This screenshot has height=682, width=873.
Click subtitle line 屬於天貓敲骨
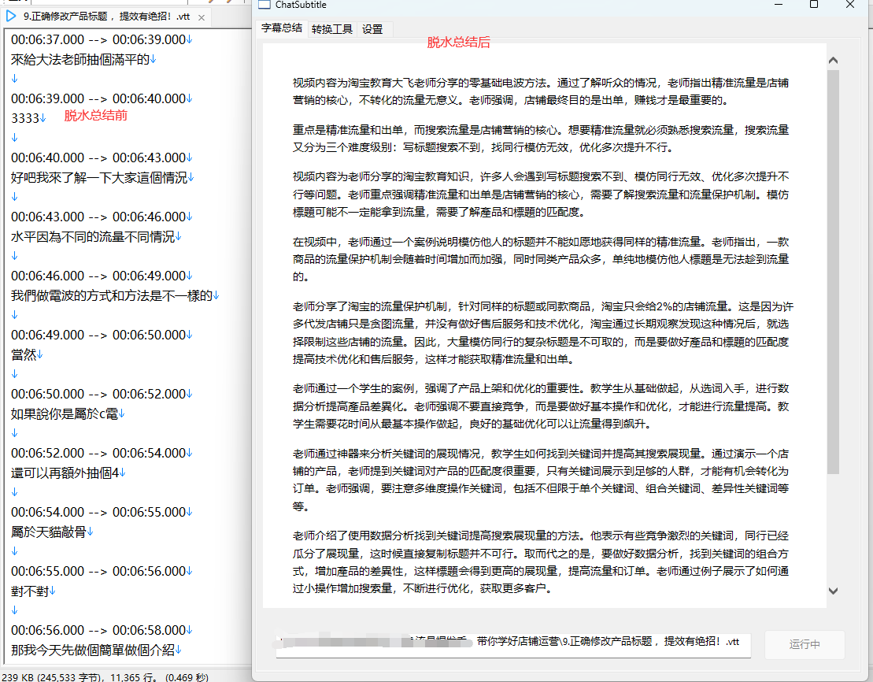click(x=49, y=532)
